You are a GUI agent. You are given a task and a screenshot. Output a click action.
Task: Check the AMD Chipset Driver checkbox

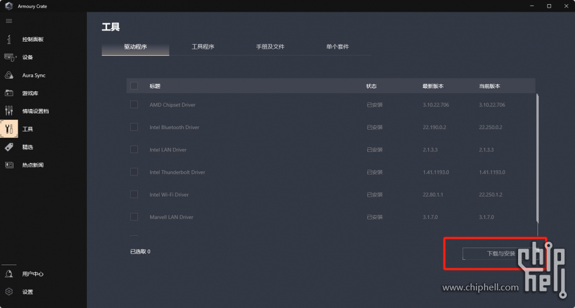point(134,104)
